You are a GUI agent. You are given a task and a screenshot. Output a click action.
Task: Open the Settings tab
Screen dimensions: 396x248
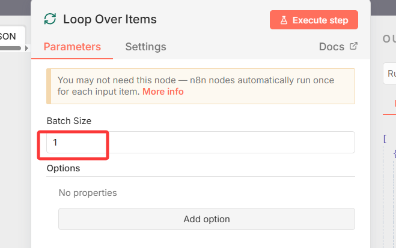(145, 47)
